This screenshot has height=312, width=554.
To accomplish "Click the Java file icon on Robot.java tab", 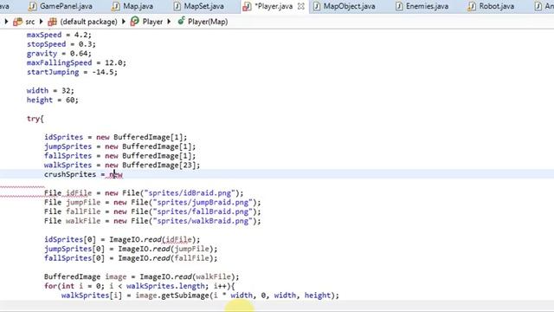I will tap(472, 6).
